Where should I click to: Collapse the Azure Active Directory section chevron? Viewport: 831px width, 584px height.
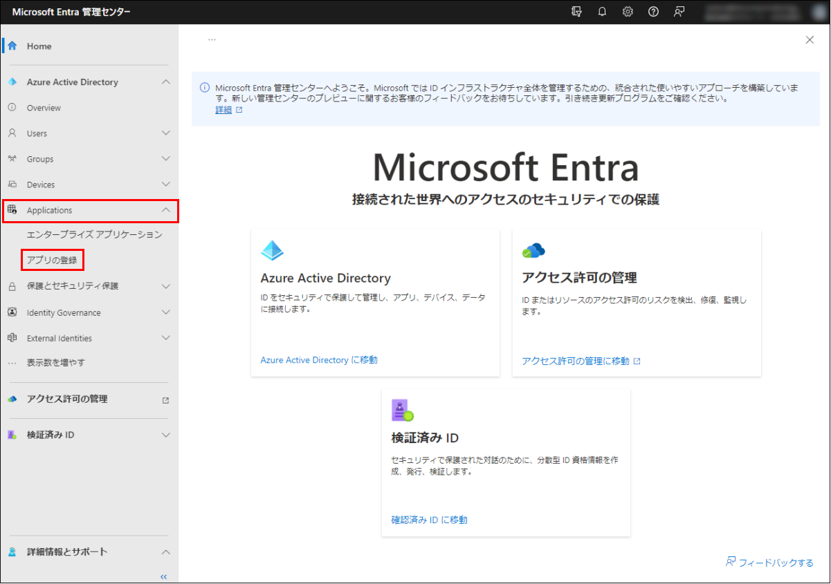click(x=165, y=82)
